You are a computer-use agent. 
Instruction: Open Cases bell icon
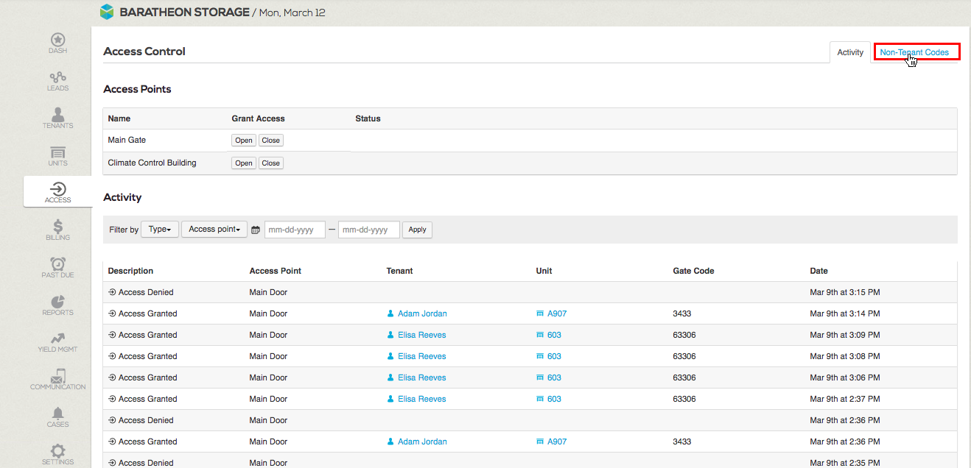pos(57,414)
